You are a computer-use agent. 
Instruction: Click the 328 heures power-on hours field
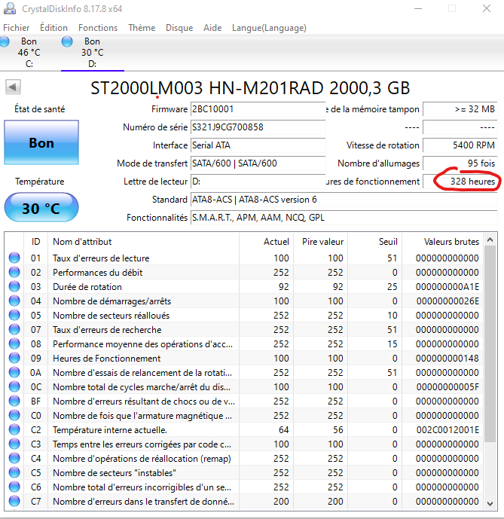460,182
